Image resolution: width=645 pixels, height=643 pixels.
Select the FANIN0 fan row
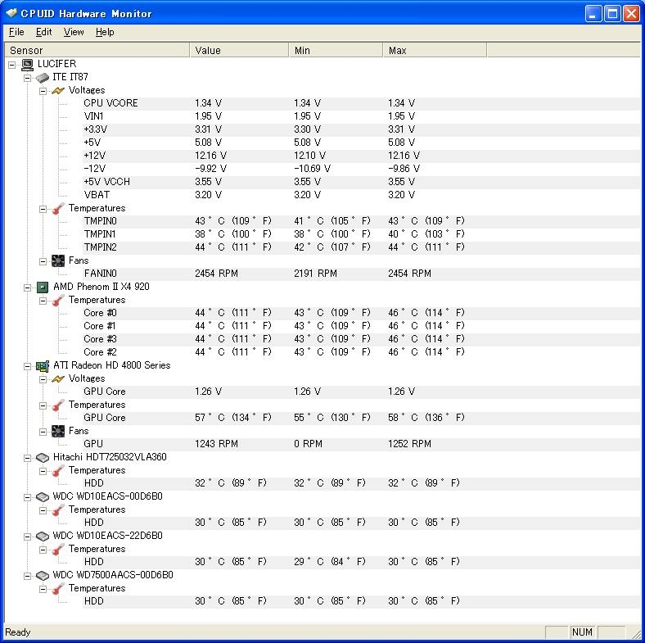point(361,274)
